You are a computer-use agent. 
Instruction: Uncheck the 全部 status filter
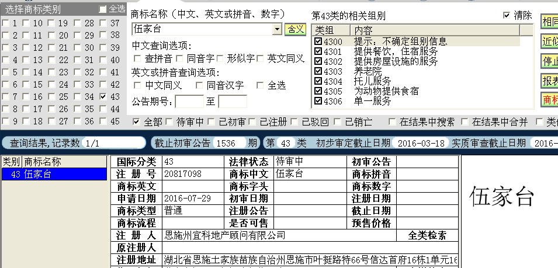136,122
